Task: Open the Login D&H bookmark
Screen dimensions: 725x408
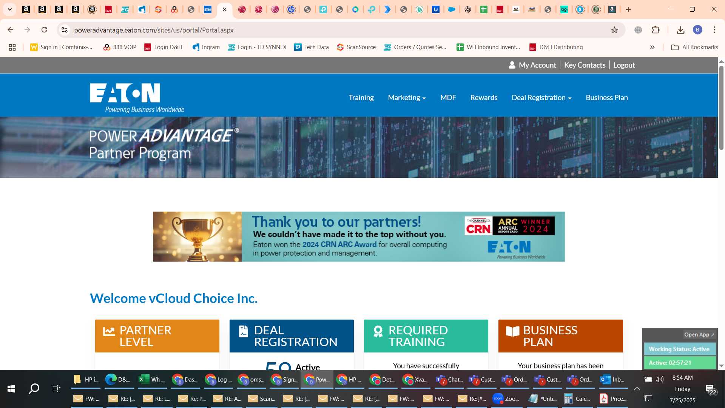Action: (164, 47)
